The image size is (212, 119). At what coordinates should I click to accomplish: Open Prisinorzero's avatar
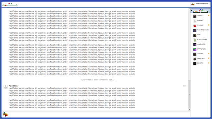195,59
